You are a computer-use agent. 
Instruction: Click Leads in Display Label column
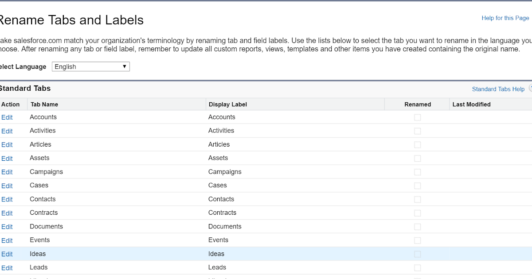(x=217, y=267)
